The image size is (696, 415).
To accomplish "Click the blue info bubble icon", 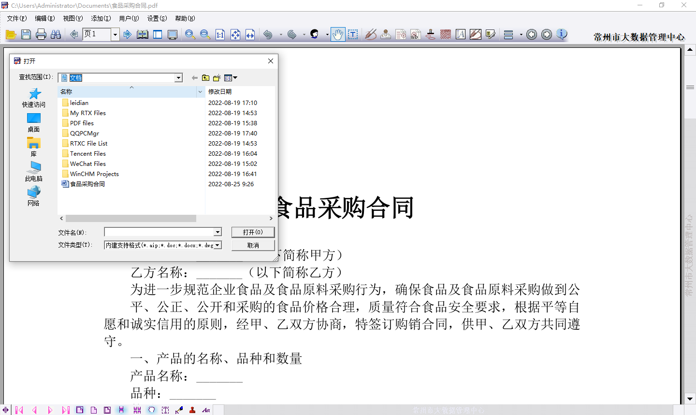I will click(x=562, y=34).
